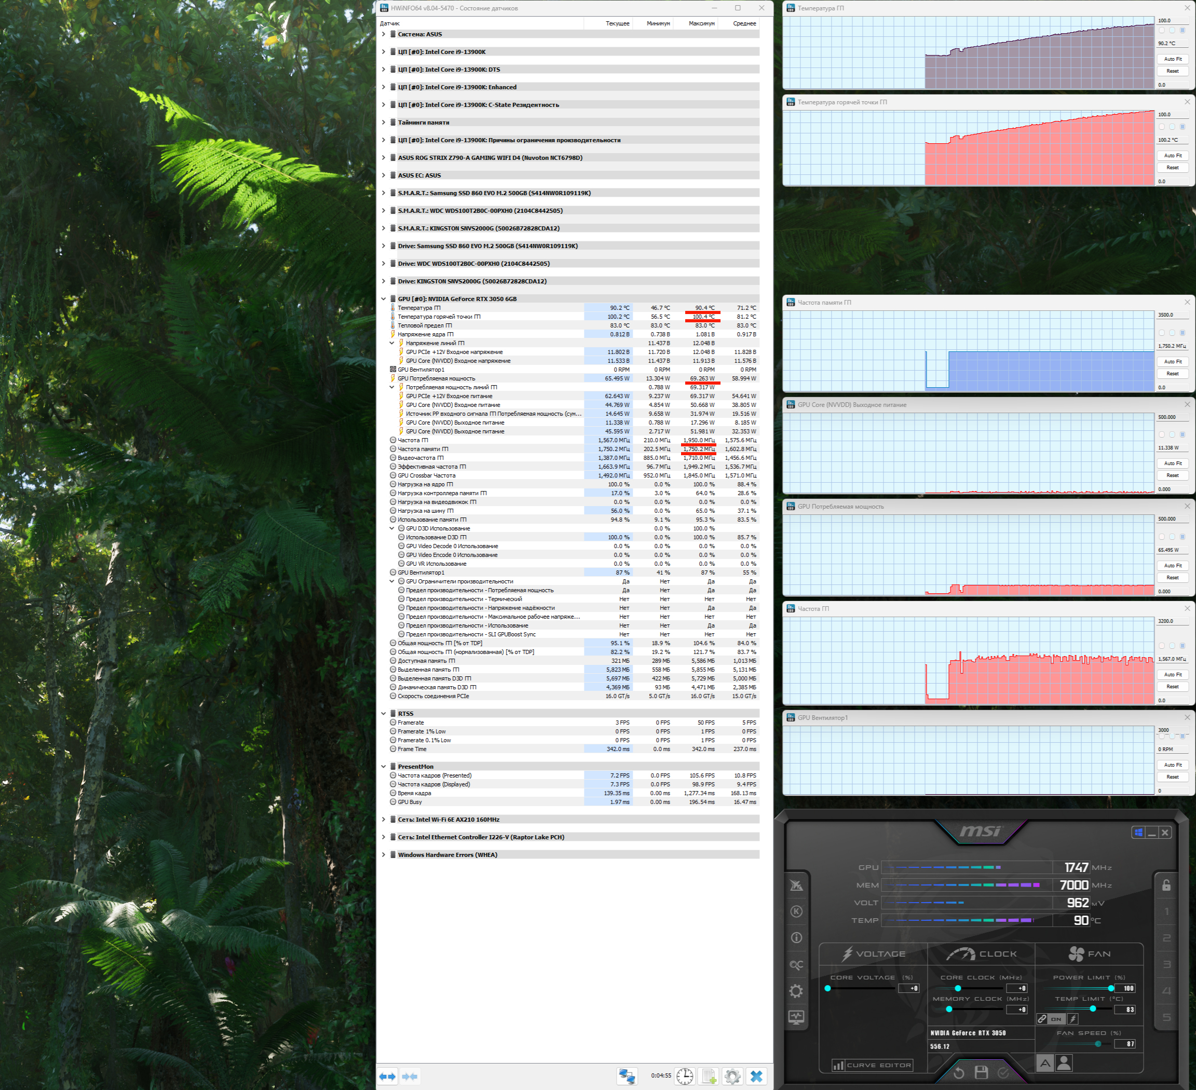Toggle user-defined fan control person icon
The width and height of the screenshot is (1196, 1090).
[x=1064, y=1064]
